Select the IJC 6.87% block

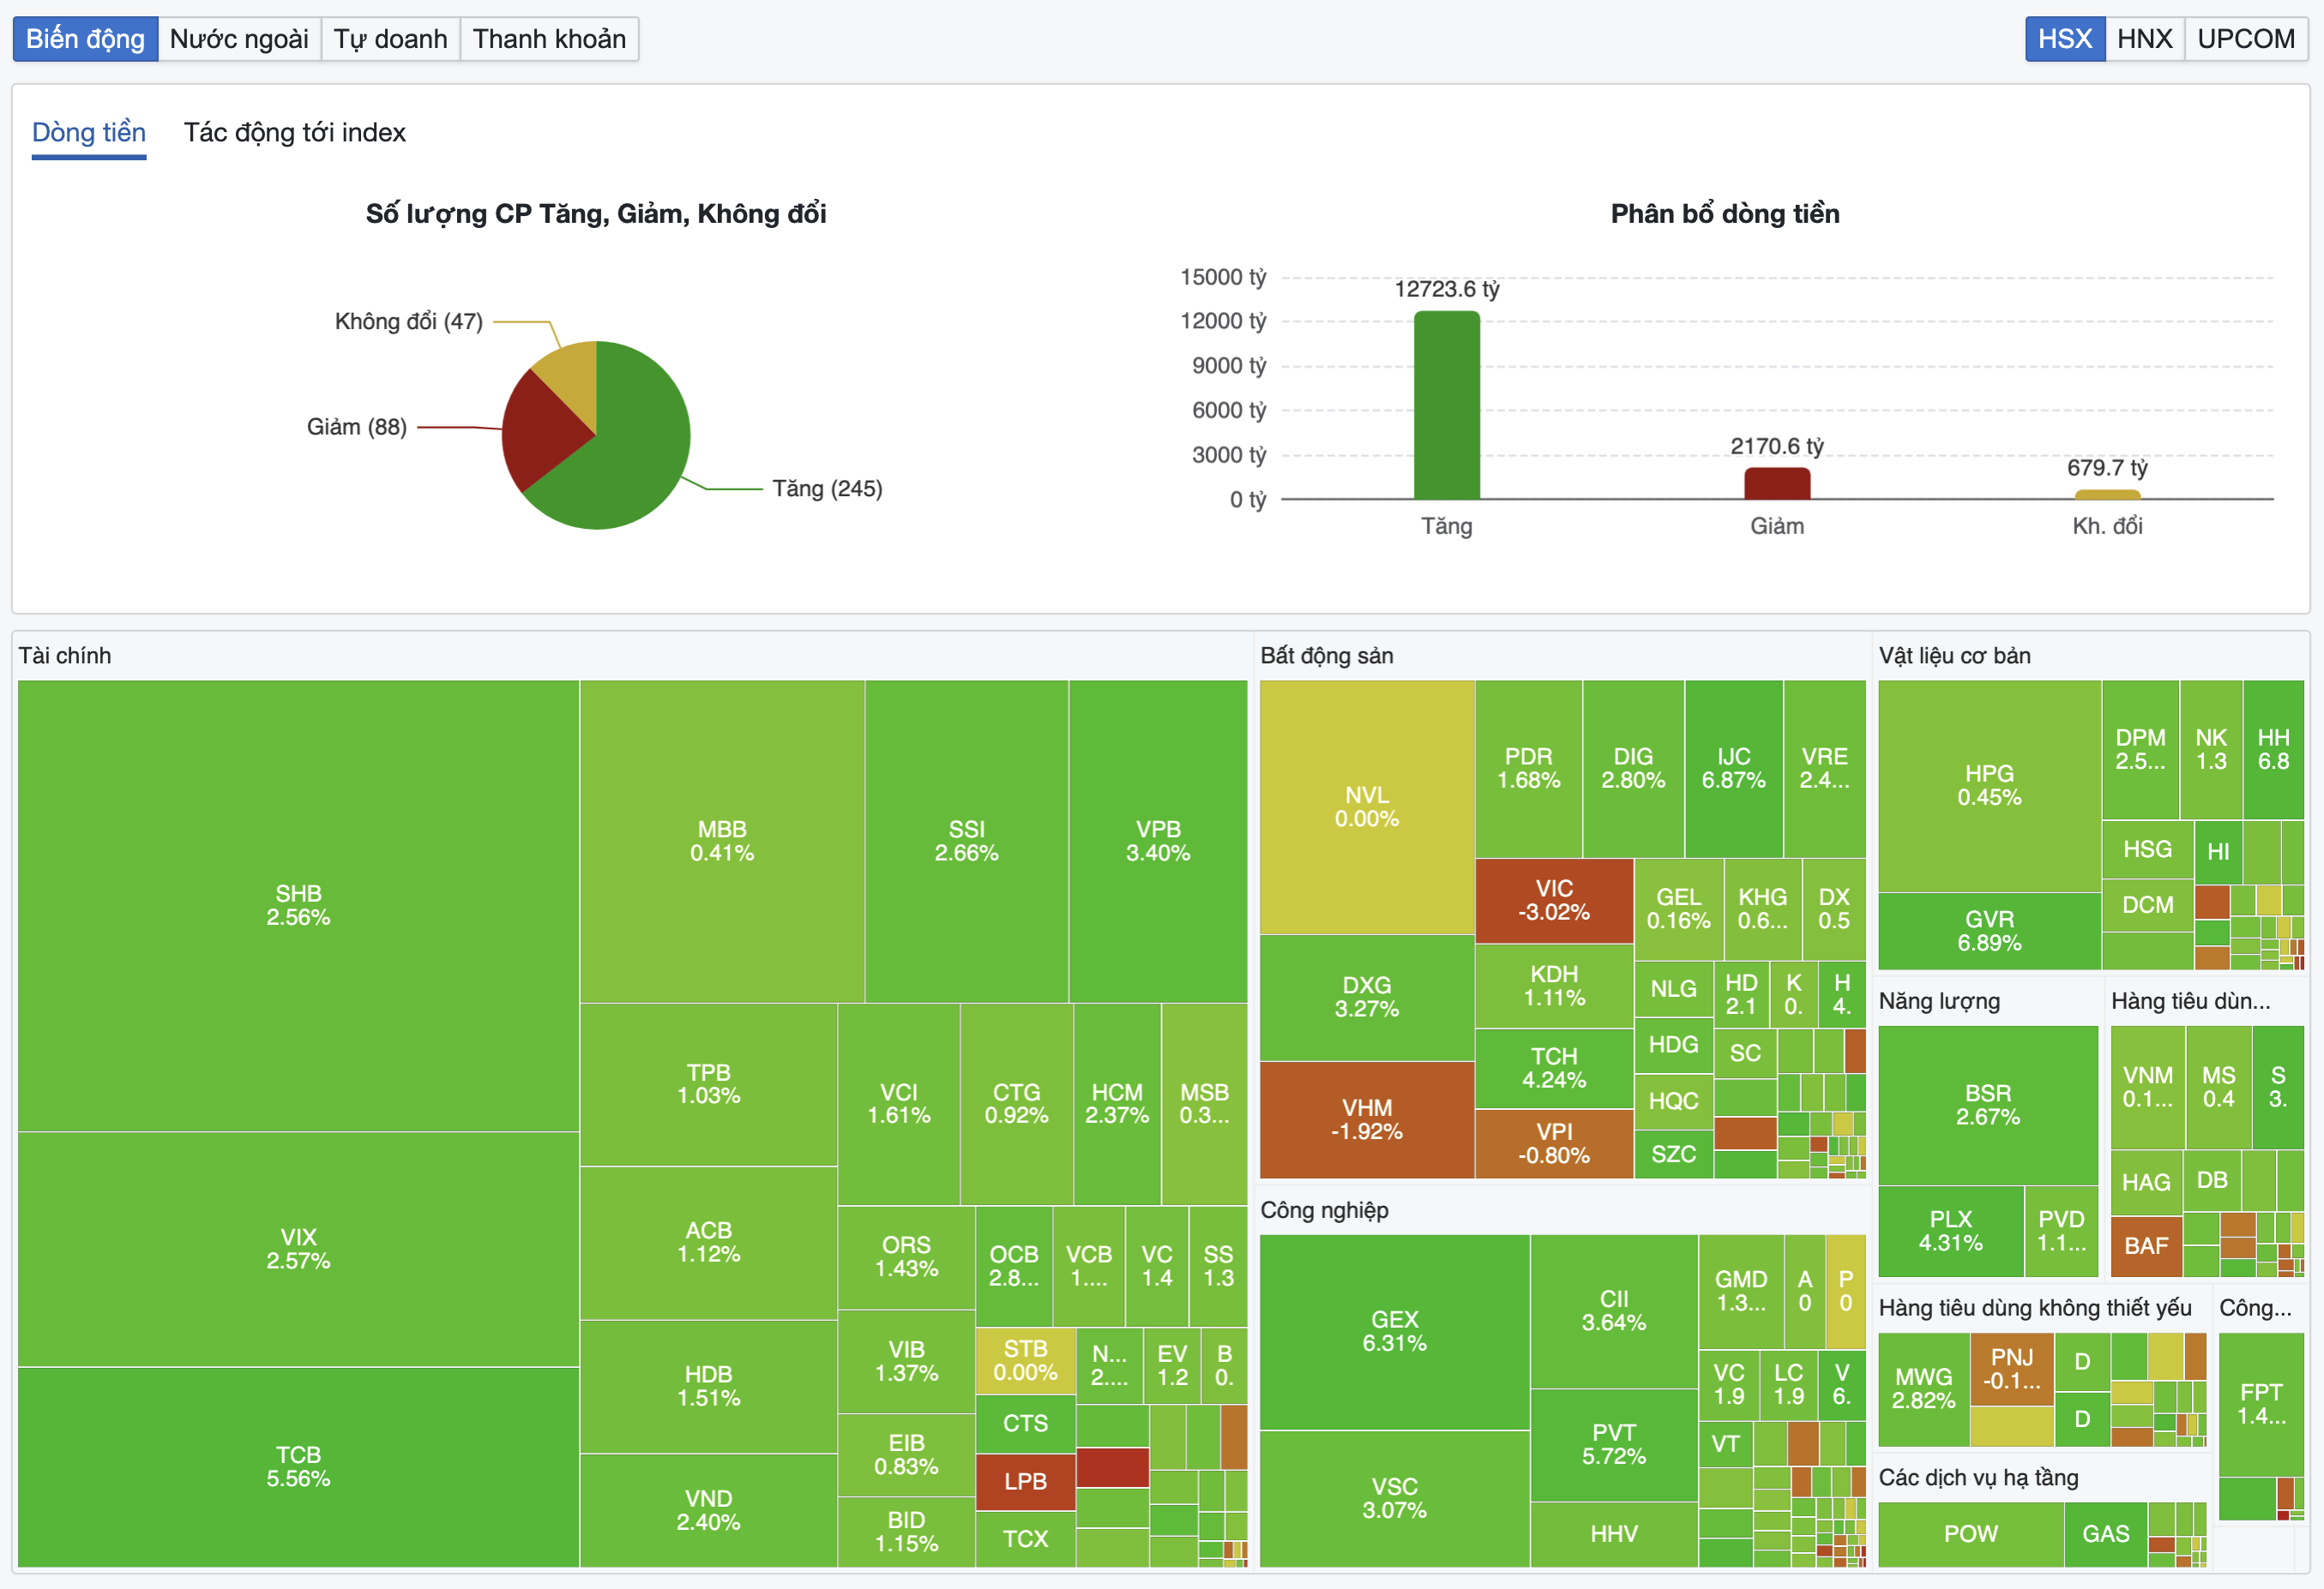click(1733, 769)
